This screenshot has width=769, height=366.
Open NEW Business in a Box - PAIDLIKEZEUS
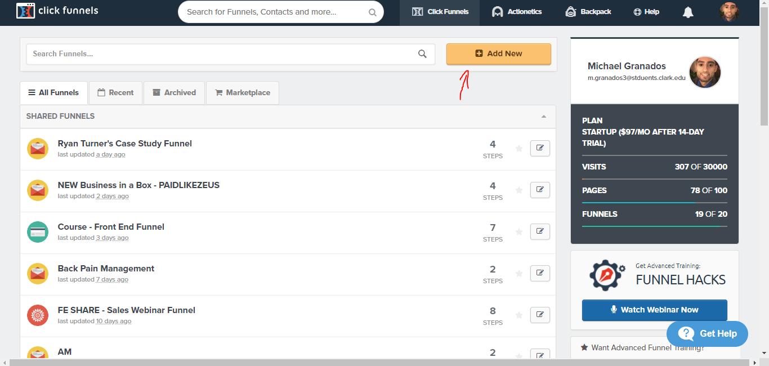tap(138, 185)
